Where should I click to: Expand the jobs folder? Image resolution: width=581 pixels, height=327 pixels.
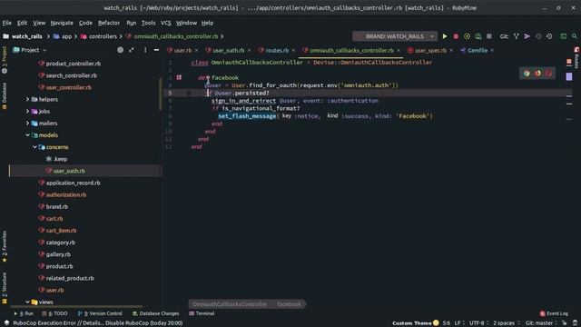[x=27, y=111]
